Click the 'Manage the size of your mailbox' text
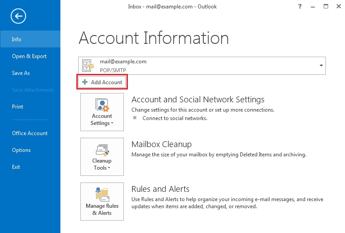 [219, 155]
